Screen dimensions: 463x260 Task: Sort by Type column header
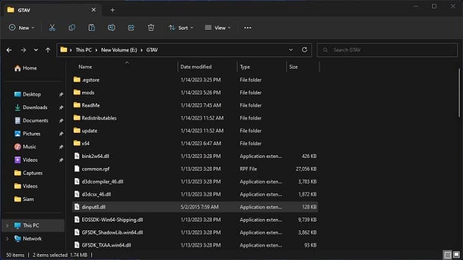pos(245,67)
